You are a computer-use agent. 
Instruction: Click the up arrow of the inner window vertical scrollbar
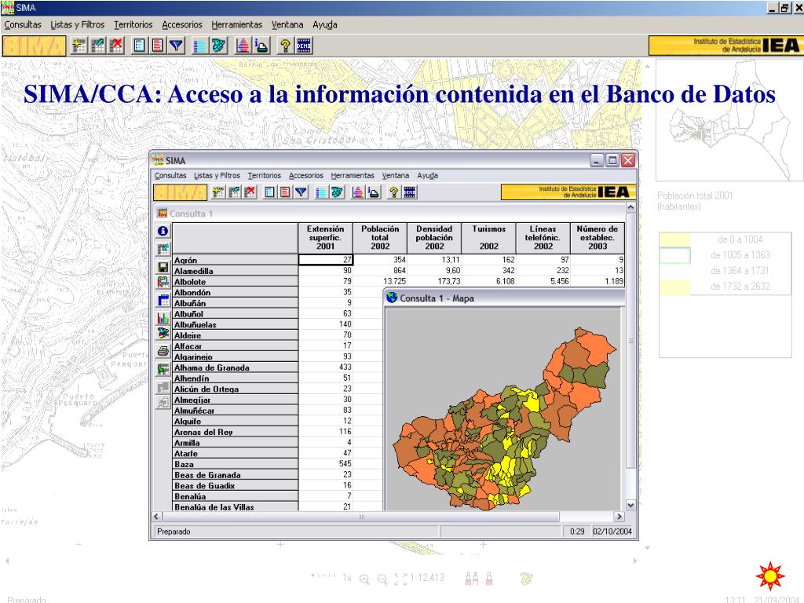pos(630,207)
